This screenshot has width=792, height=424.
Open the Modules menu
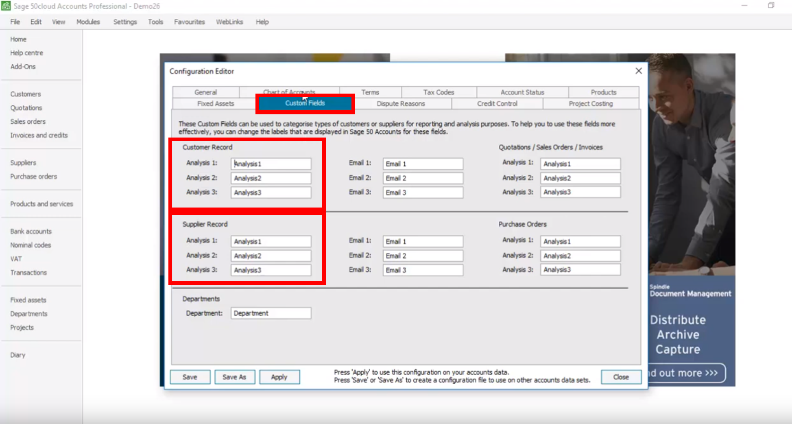[x=87, y=22]
